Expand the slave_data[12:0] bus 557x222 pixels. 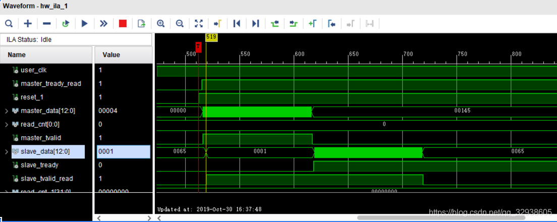click(7, 152)
